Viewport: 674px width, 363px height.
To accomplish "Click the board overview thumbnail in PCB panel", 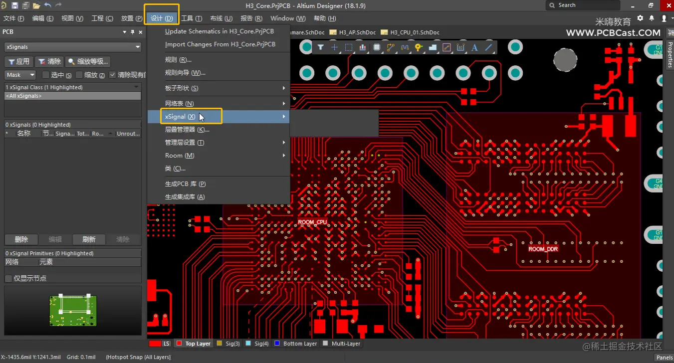I will [73, 311].
